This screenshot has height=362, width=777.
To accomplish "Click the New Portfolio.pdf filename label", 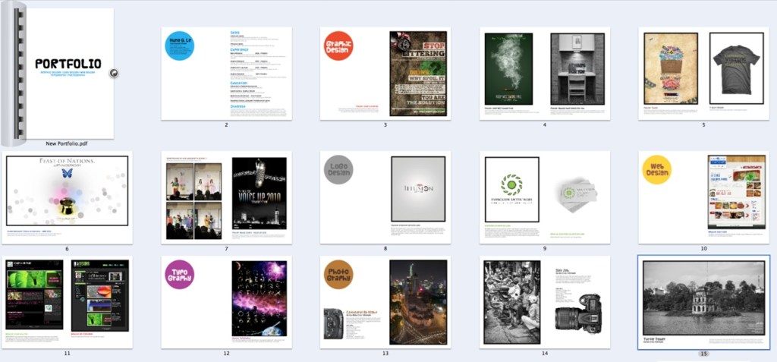I will (x=67, y=143).
